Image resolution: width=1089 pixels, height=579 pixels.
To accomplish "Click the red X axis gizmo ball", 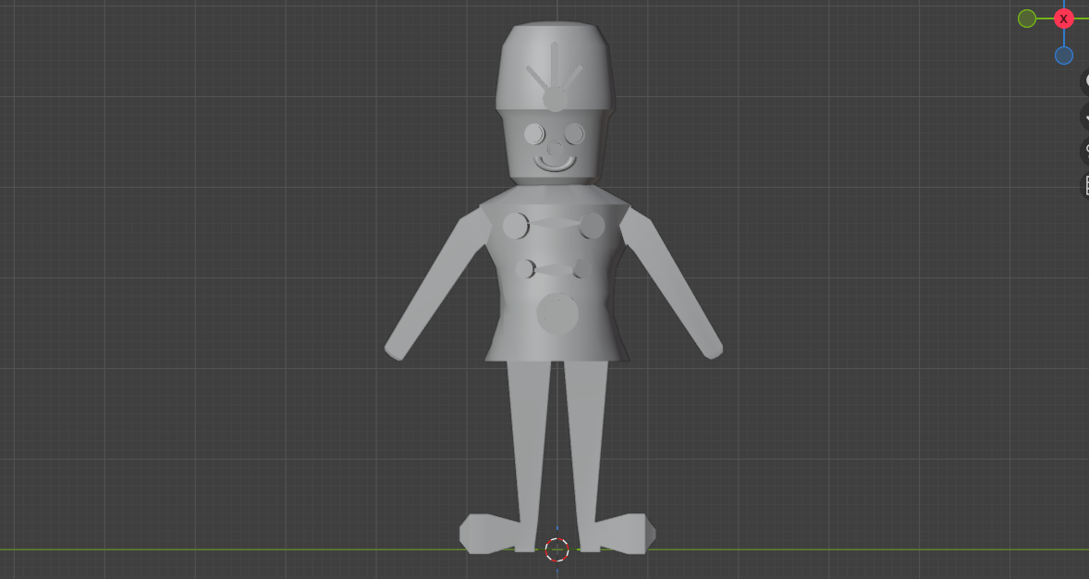I will click(x=1063, y=18).
